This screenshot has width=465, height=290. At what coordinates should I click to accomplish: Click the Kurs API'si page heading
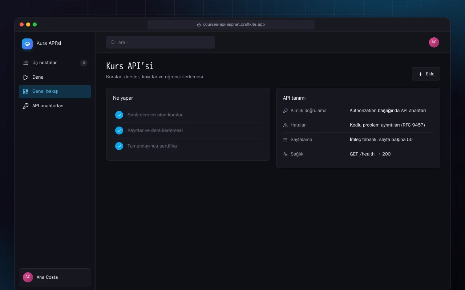[130, 66]
